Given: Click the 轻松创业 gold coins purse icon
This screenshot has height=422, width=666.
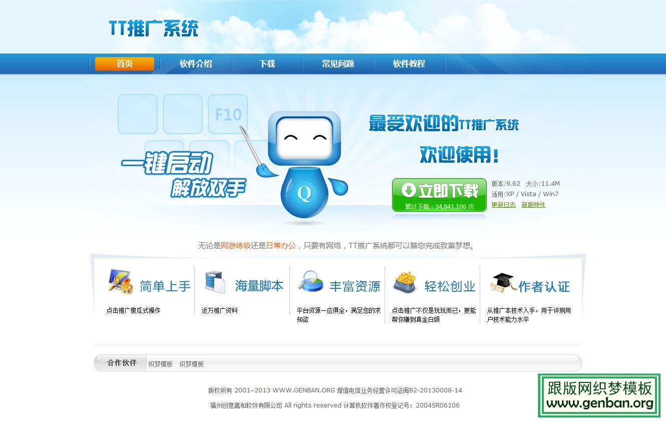Looking at the screenshot, I should tap(405, 283).
